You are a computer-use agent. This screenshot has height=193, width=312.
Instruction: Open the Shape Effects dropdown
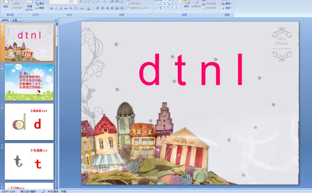point(209,8)
